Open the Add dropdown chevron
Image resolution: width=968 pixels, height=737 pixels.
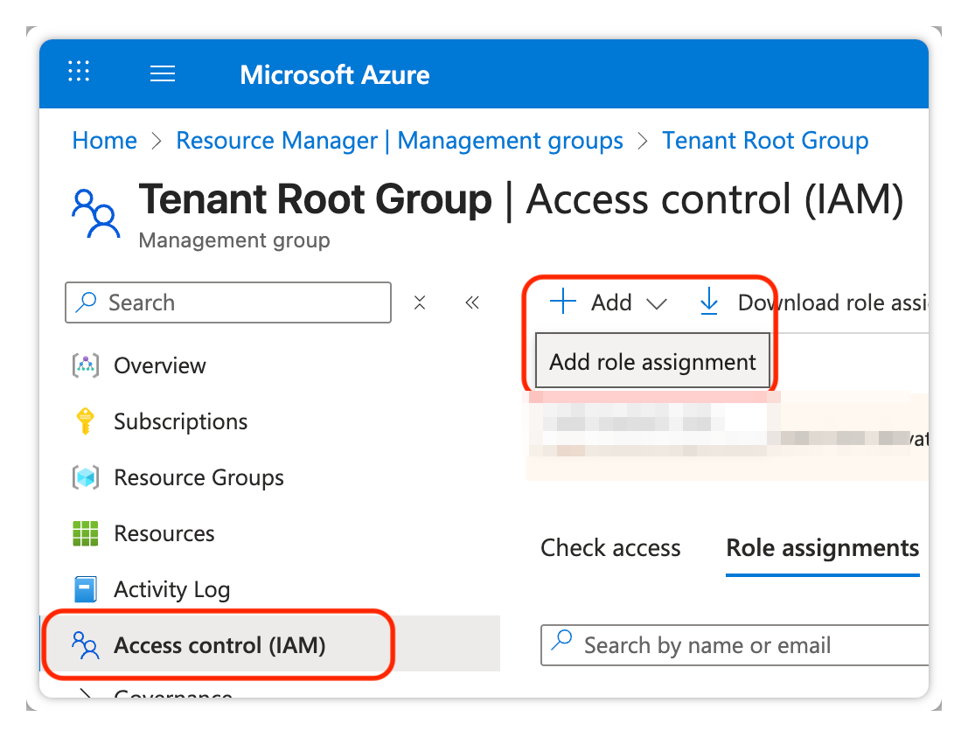pos(656,303)
